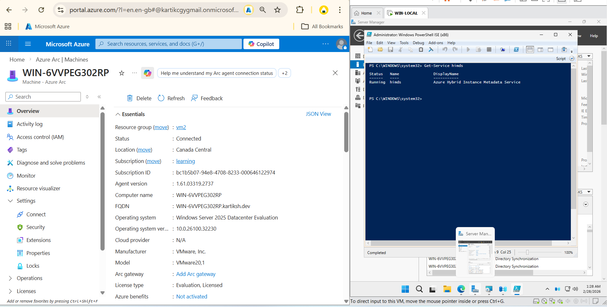607x307 pixels.
Task: Adjust the ISE zoom slider
Action: [x=527, y=252]
